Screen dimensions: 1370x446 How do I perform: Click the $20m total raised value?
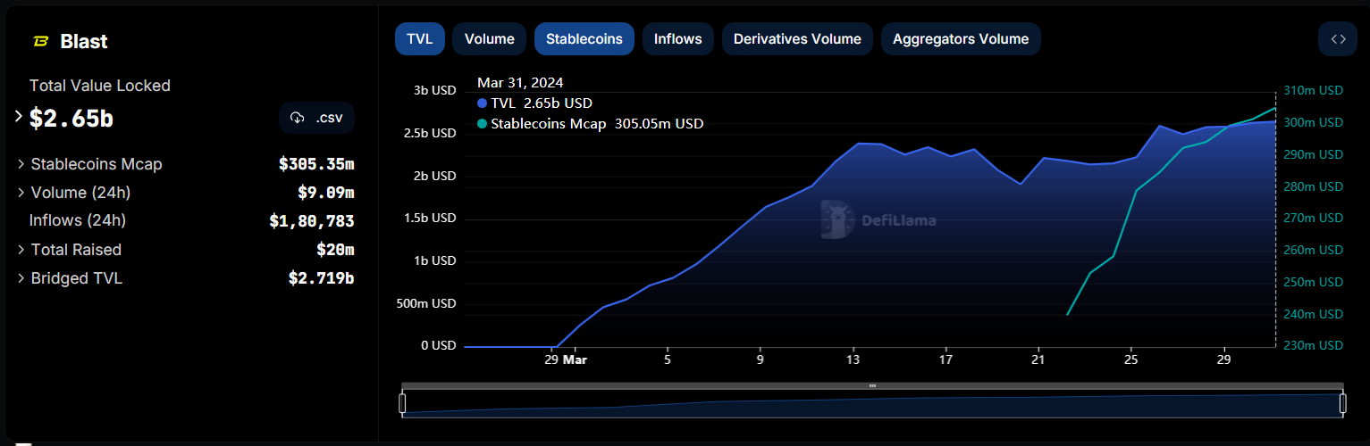tap(335, 250)
